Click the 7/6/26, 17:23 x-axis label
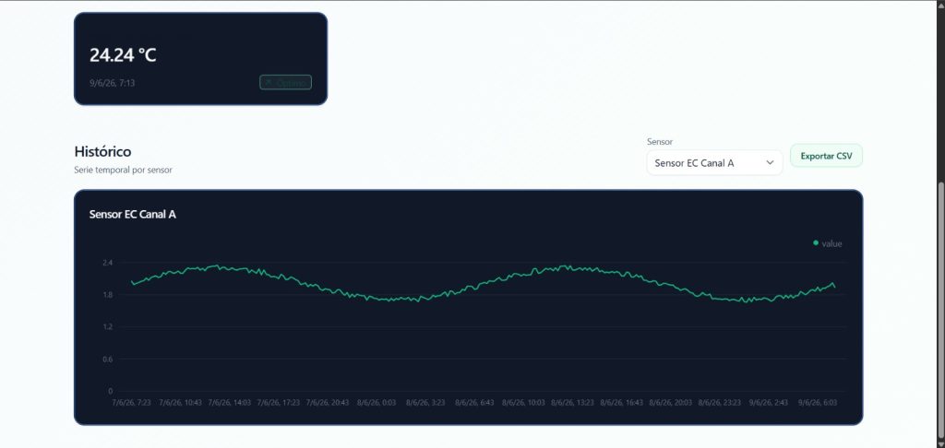The height and width of the screenshot is (448, 945). point(279,402)
